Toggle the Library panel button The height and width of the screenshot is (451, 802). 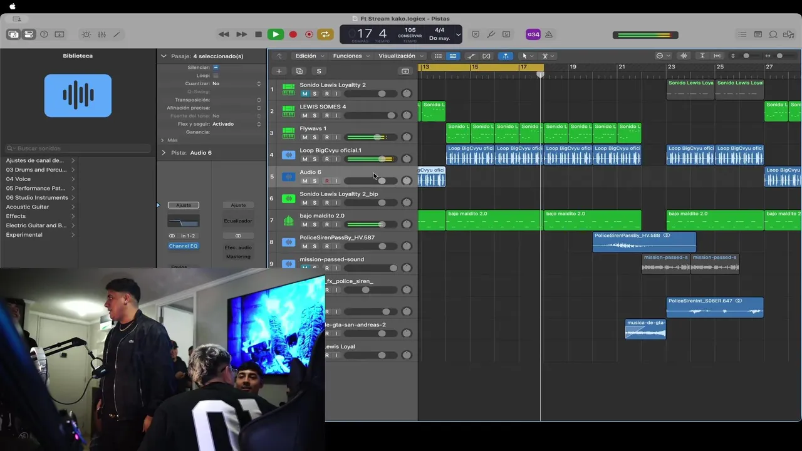tap(13, 34)
